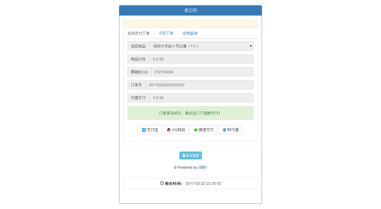This screenshot has width=381, height=209.
Task: Click the 共需支付 field showing ￥0.50
Action: [x=201, y=98]
